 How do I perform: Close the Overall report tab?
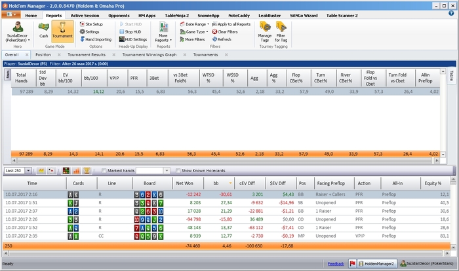click(x=27, y=55)
